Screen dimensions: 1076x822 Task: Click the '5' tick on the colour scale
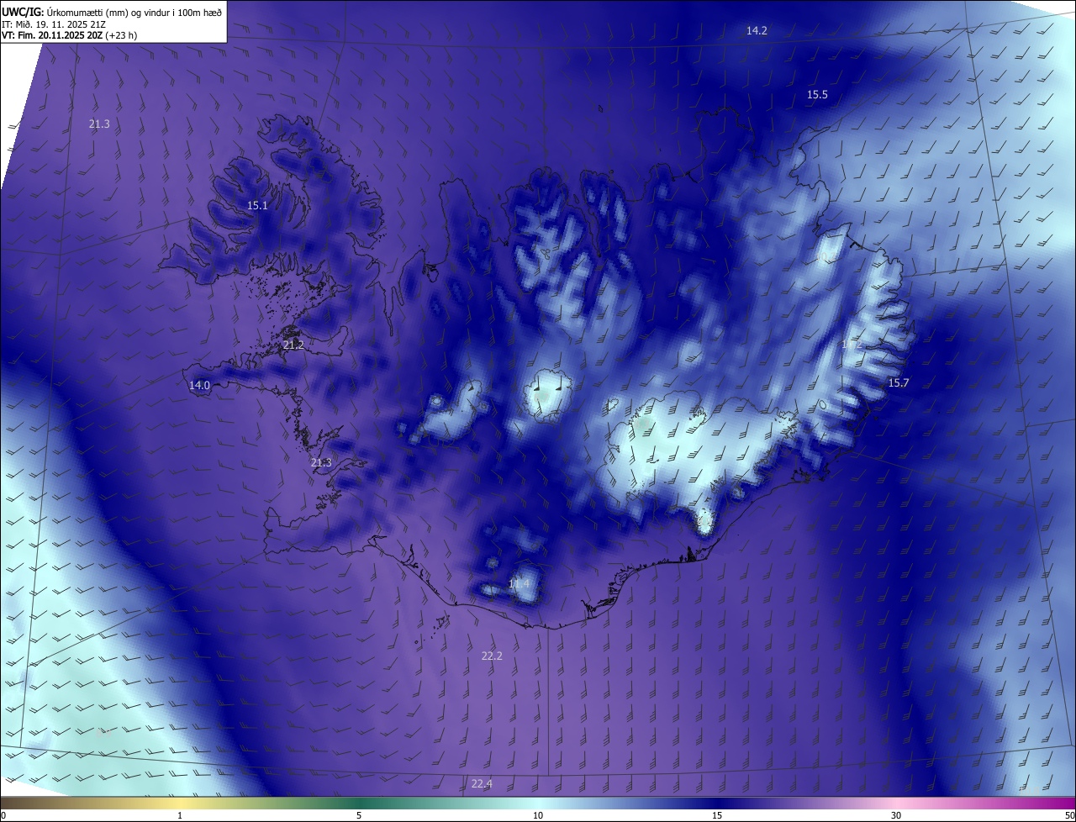[x=359, y=816]
